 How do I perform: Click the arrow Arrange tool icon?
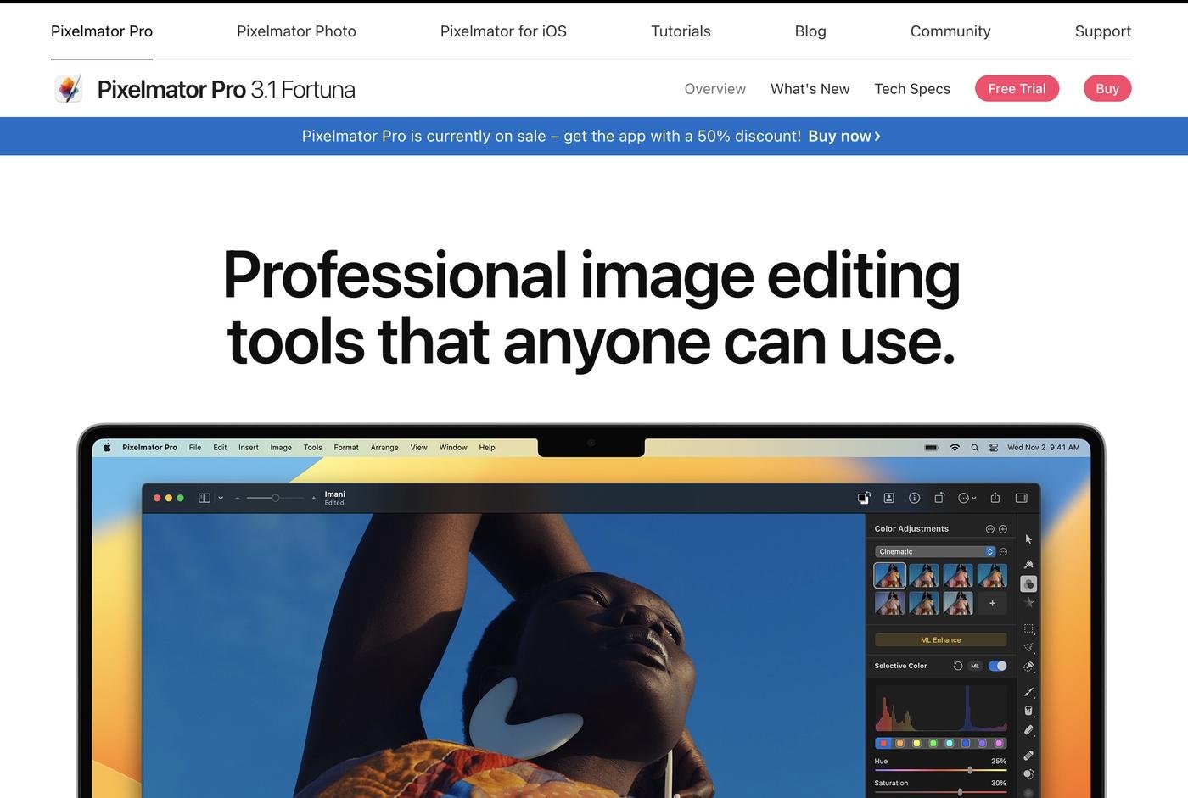pos(1028,539)
